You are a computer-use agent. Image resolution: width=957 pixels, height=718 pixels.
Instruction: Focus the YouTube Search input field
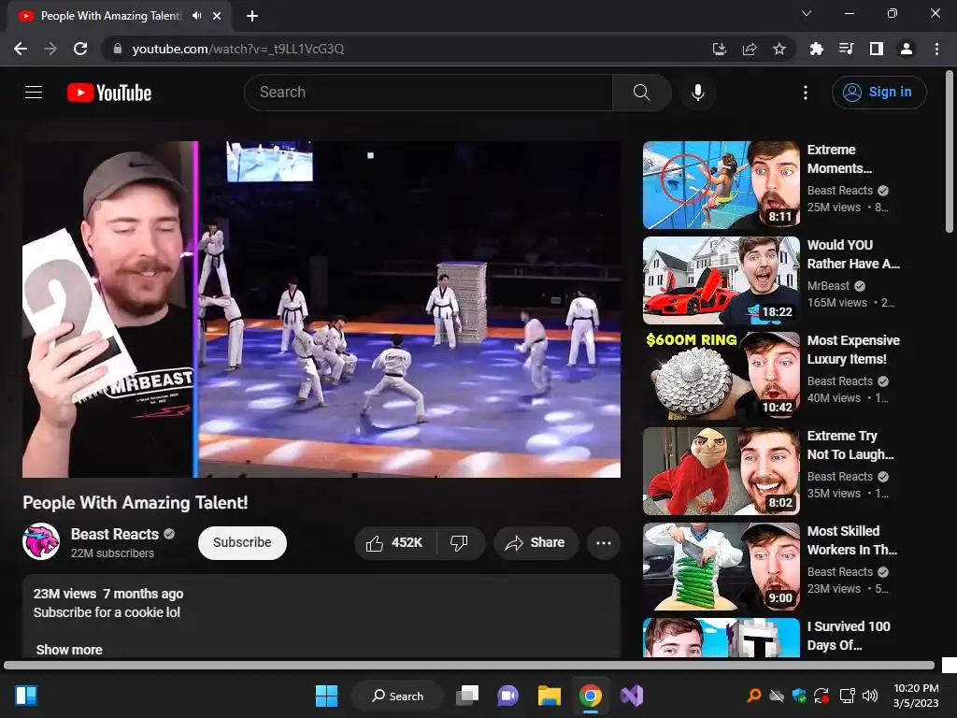click(x=428, y=93)
